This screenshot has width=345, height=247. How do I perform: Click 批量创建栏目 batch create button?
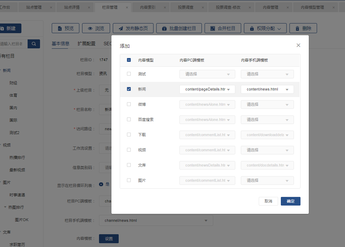coord(179,28)
